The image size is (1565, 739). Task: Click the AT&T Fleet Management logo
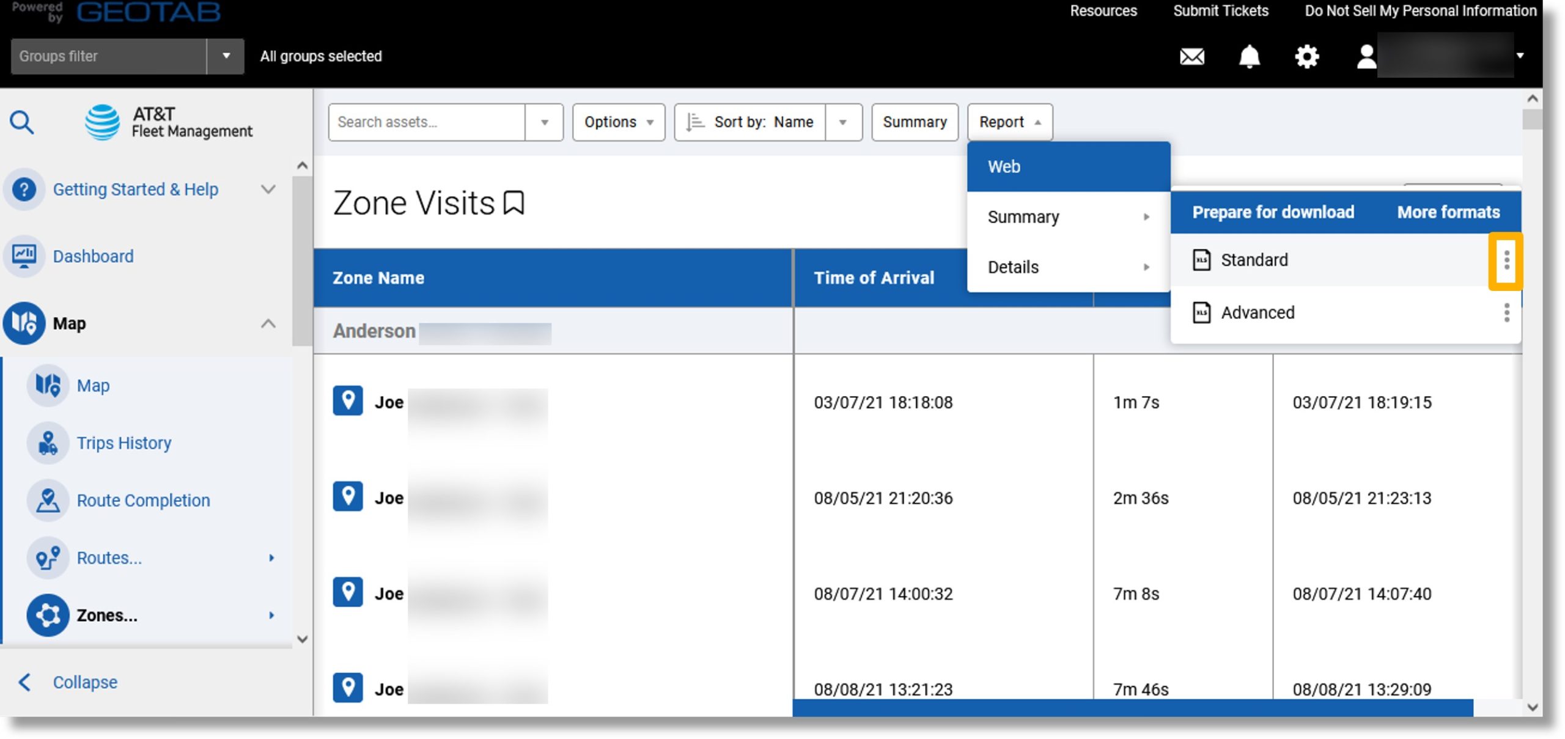(x=168, y=122)
